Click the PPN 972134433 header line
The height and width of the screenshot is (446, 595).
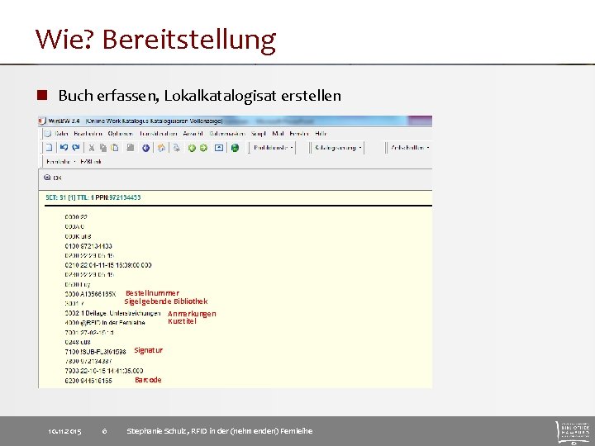click(x=93, y=197)
